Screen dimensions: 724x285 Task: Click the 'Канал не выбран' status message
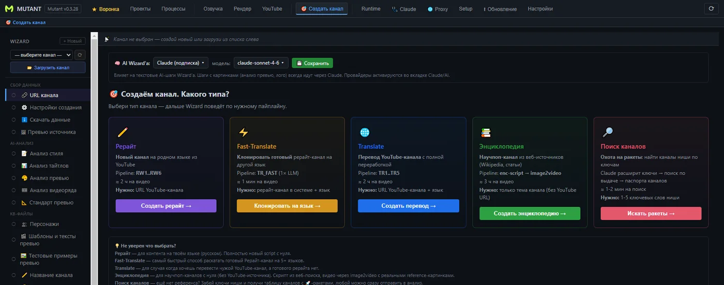coord(186,39)
